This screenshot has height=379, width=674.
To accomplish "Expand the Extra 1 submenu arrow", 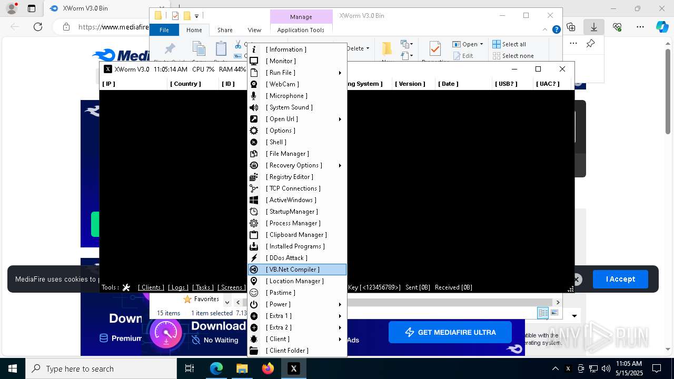I will click(340, 316).
